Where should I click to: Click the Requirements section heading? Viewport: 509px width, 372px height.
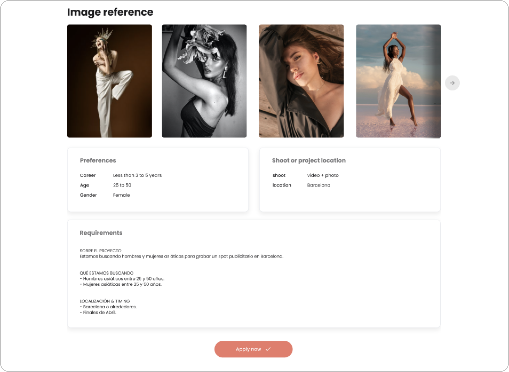(101, 233)
